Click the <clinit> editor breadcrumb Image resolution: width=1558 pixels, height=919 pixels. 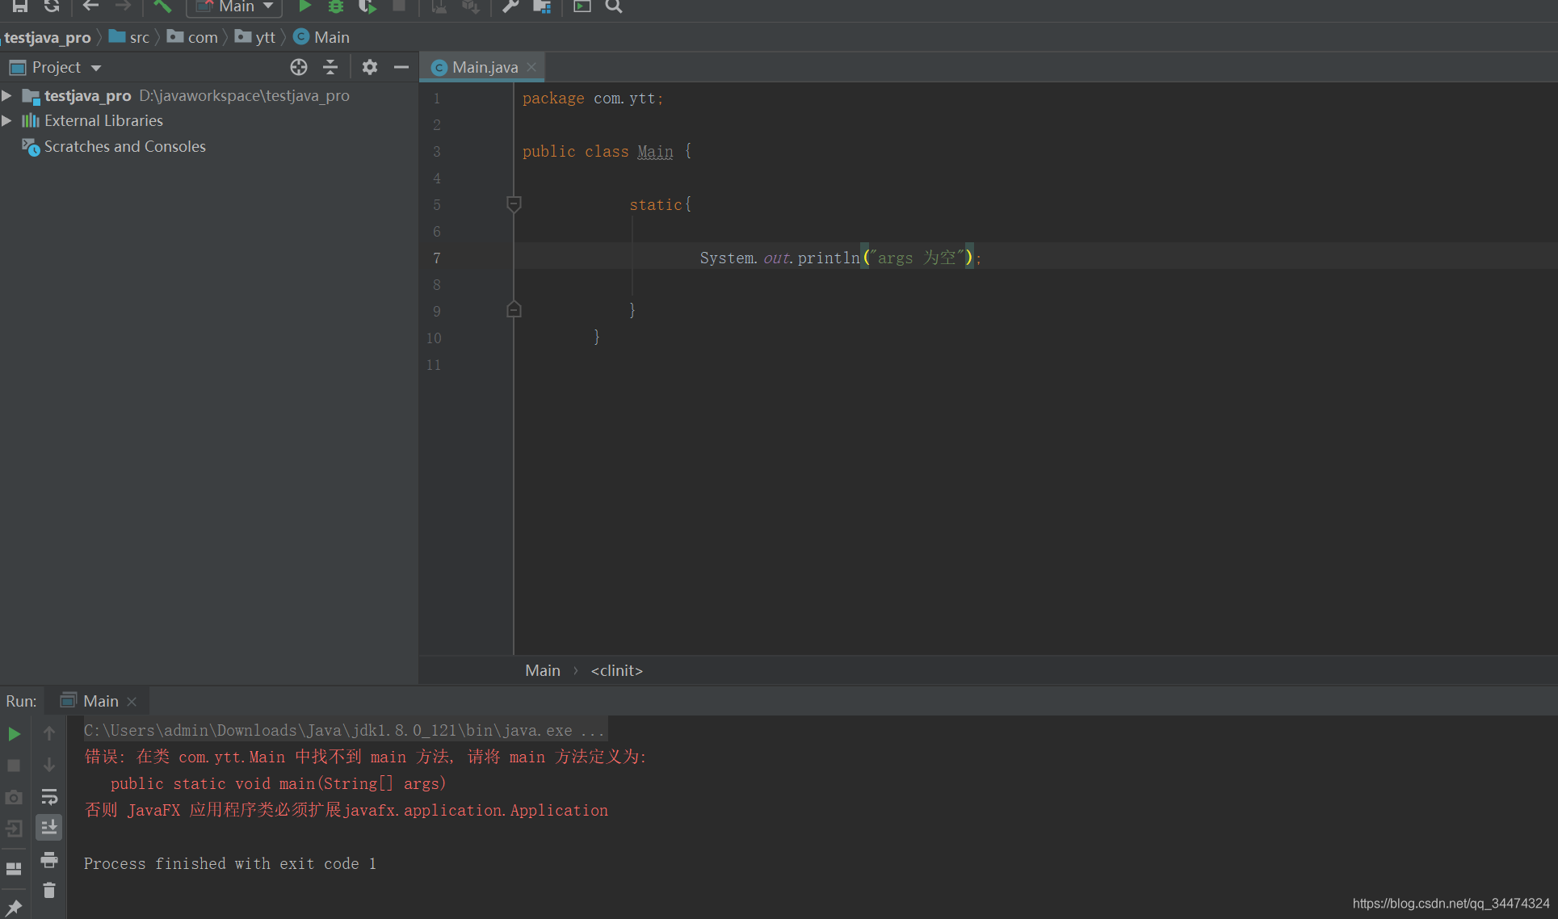coord(616,670)
